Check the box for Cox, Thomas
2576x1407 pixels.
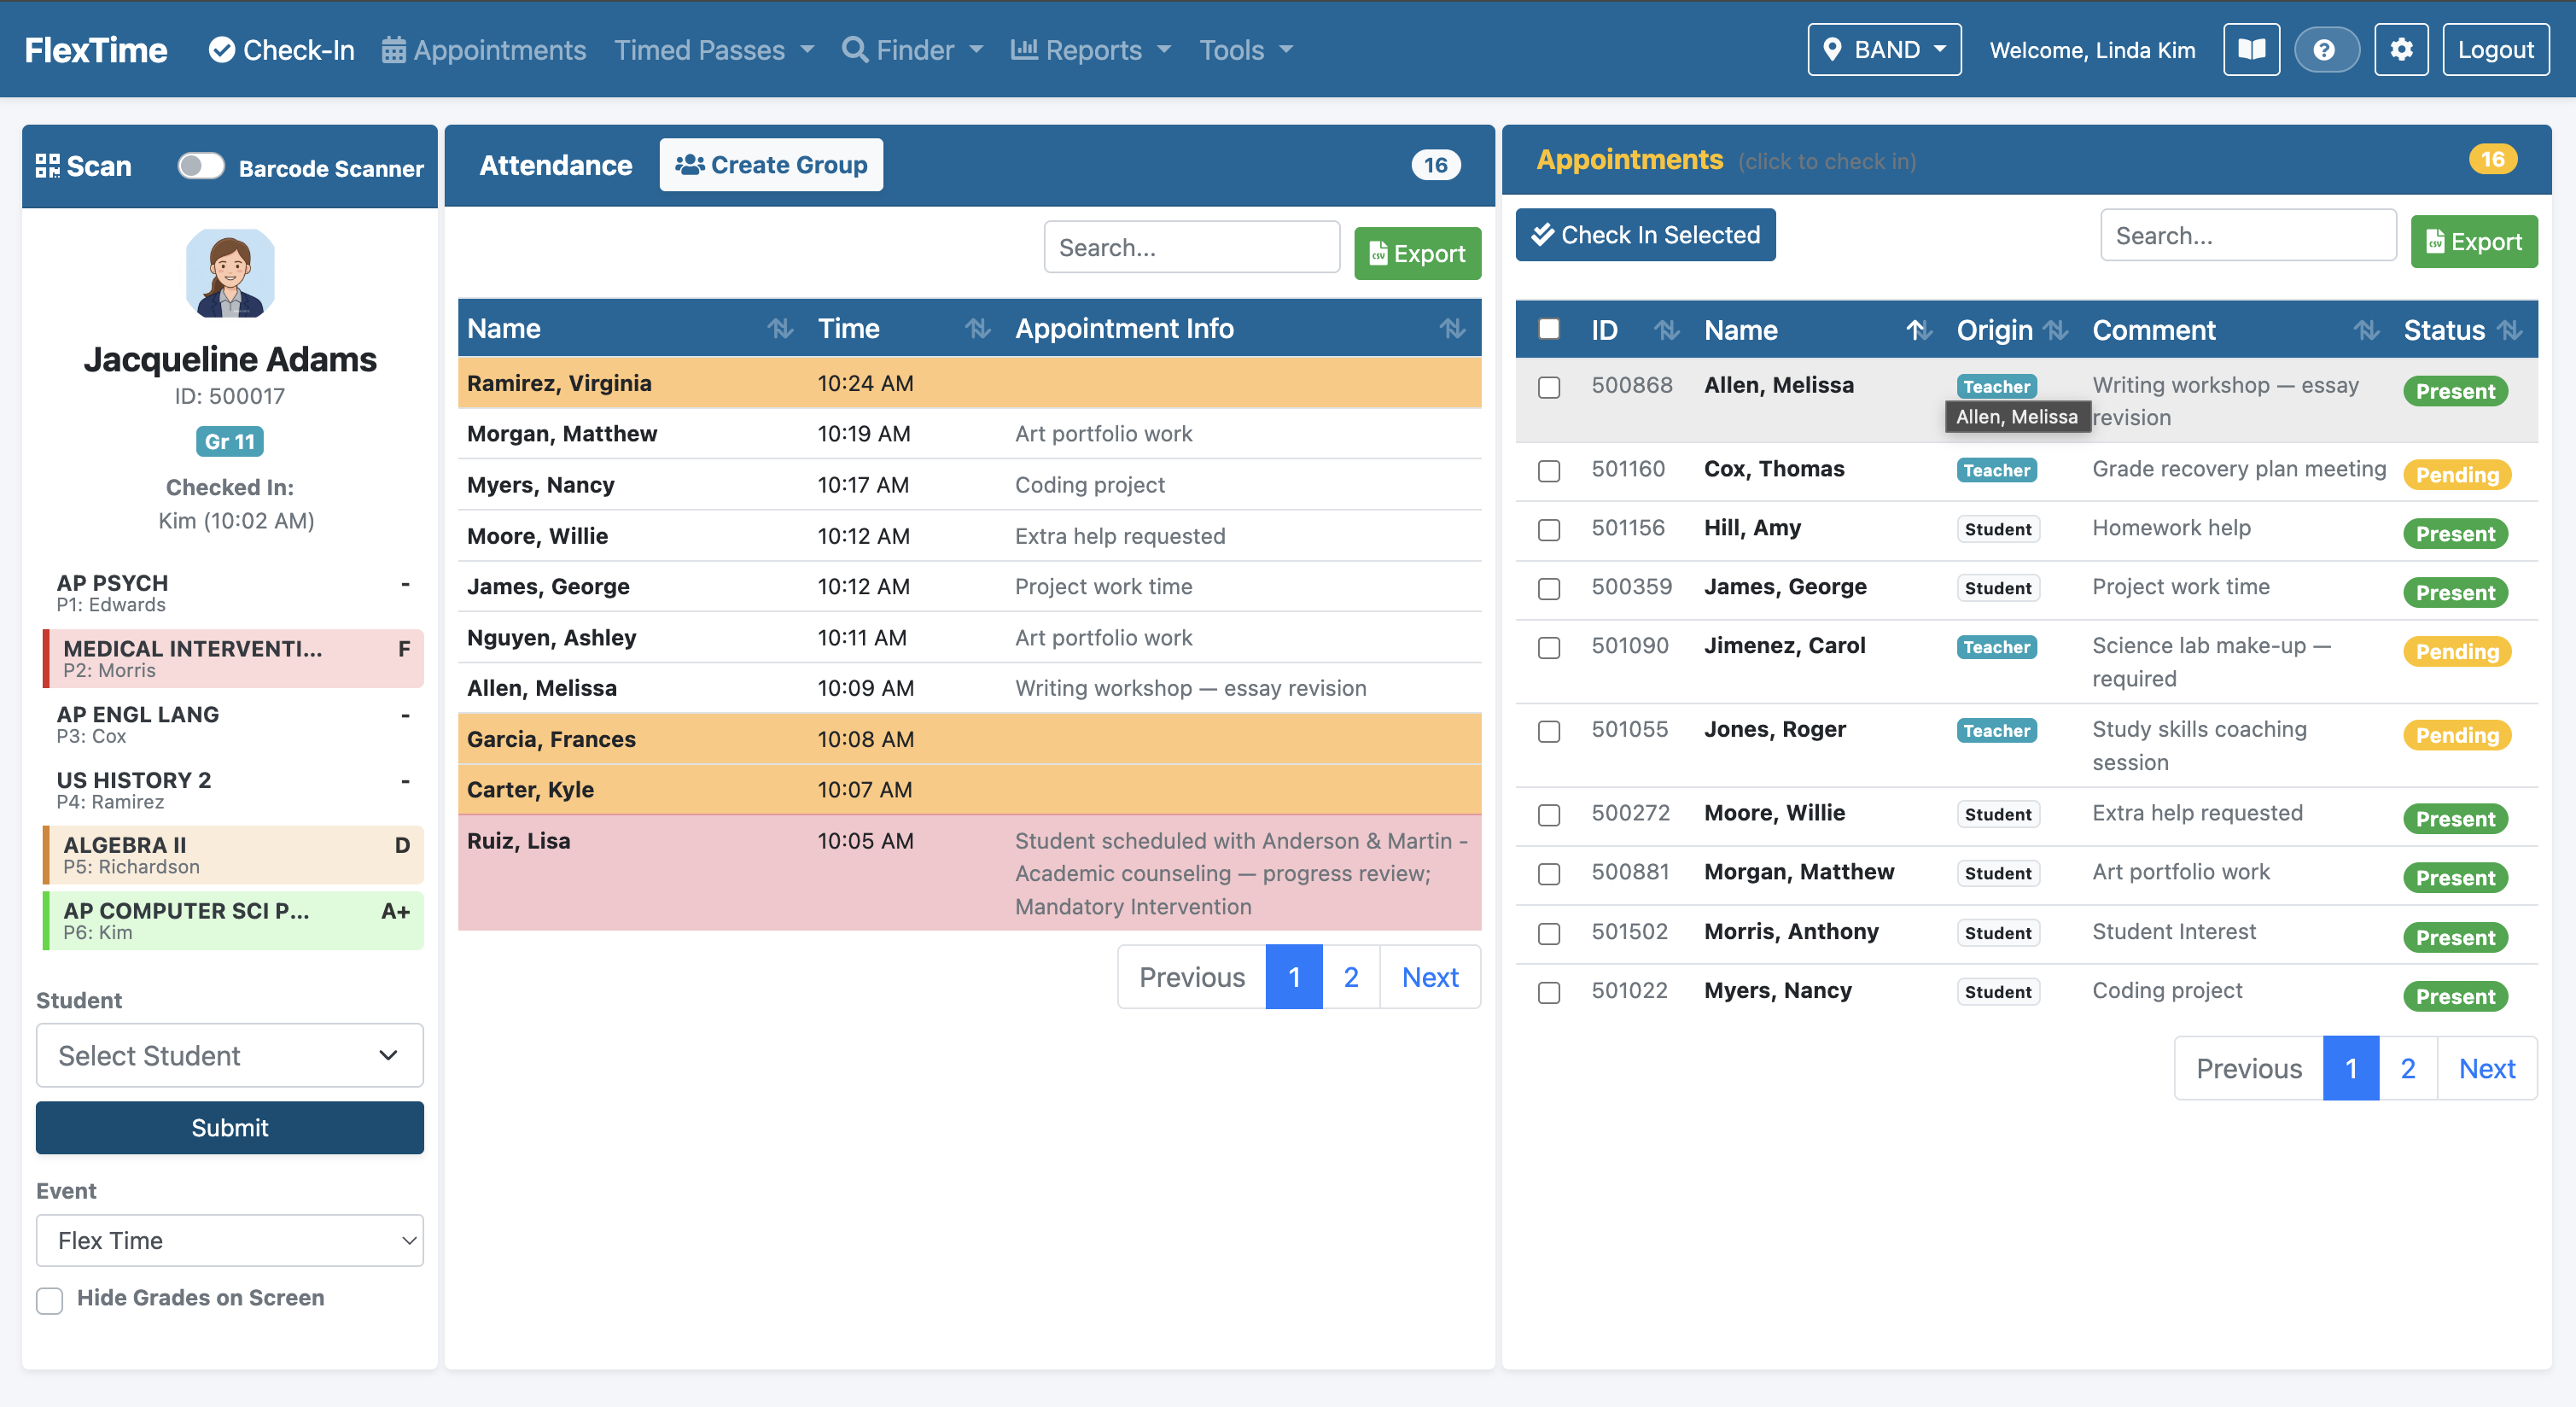click(x=1549, y=471)
